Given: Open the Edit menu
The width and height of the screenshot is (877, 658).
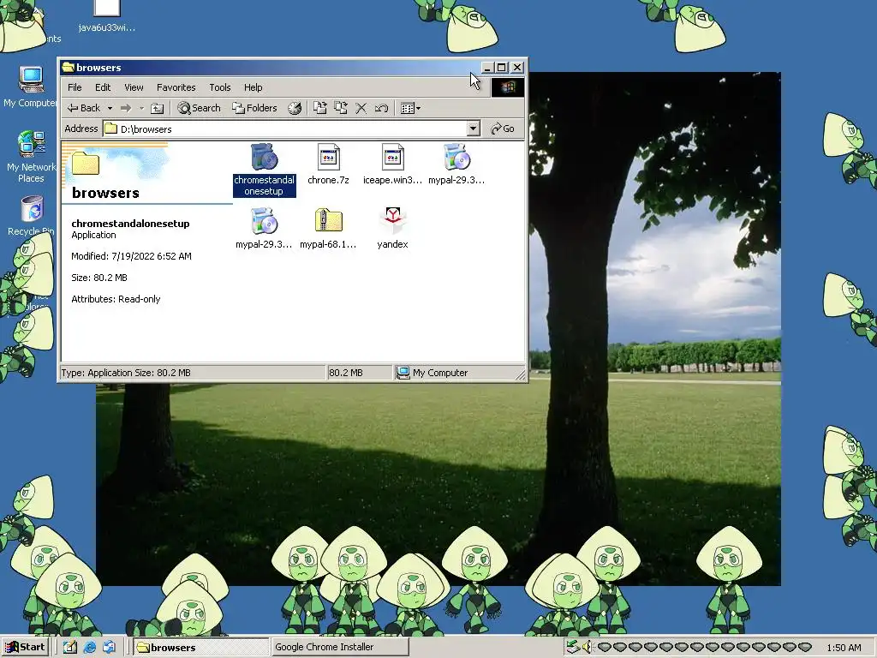Looking at the screenshot, I should (103, 87).
